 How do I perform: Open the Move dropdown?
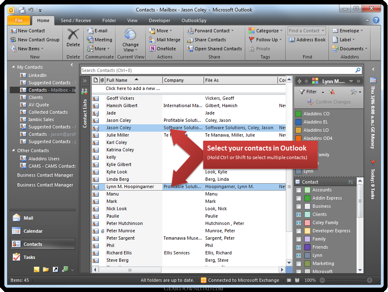(x=161, y=31)
